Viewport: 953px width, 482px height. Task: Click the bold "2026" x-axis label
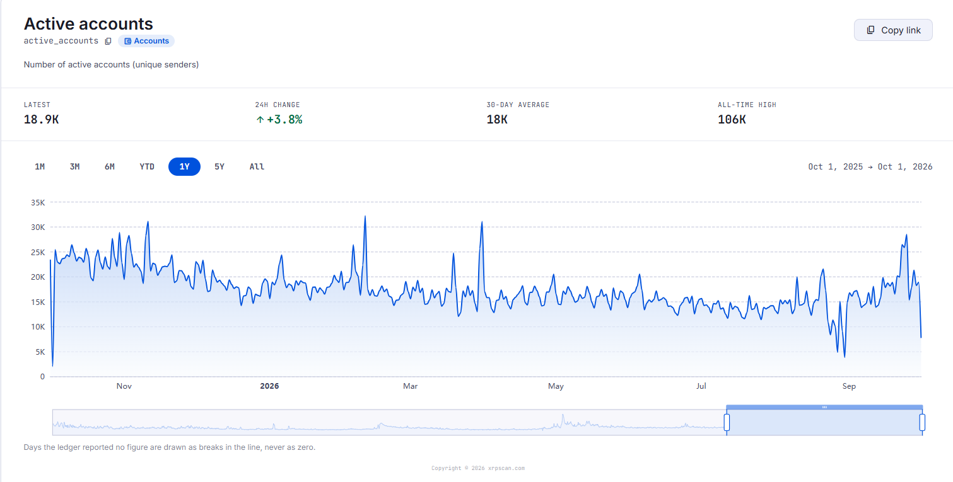click(x=269, y=386)
